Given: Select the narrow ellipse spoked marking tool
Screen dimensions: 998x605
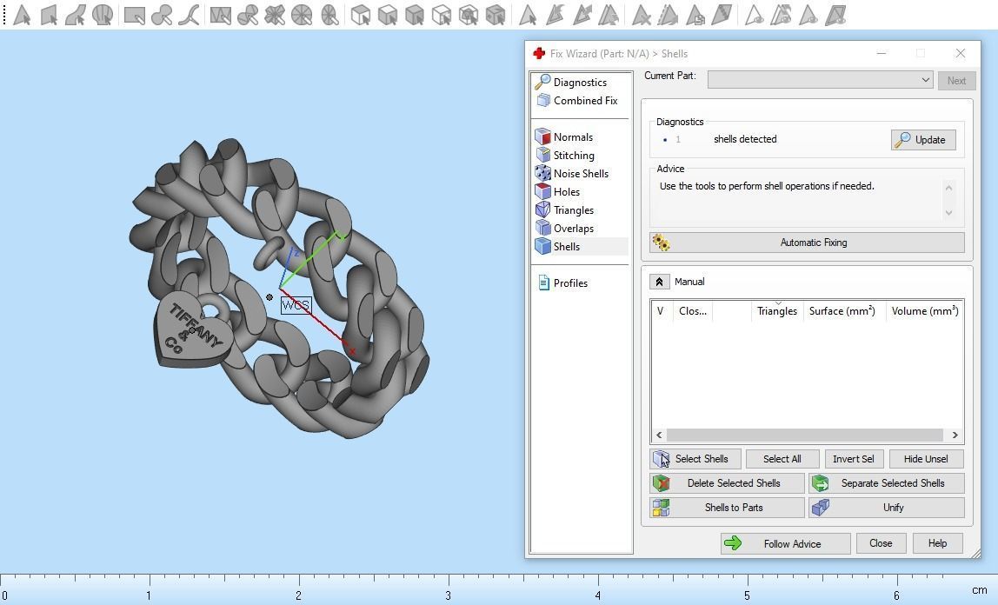Looking at the screenshot, I should point(329,15).
